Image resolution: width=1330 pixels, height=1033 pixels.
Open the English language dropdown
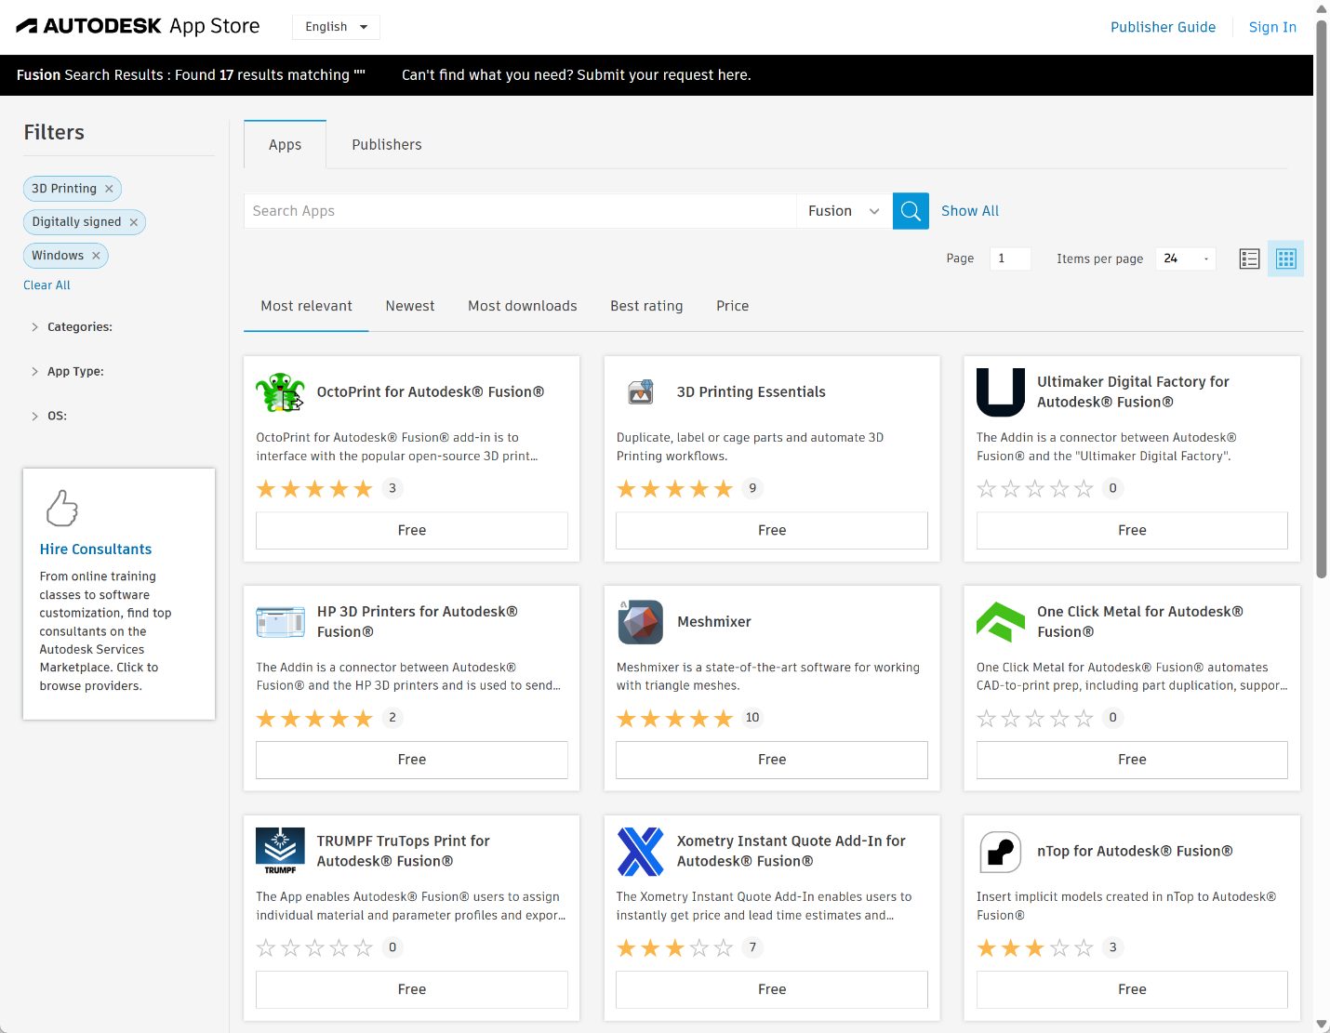pyautogui.click(x=336, y=27)
